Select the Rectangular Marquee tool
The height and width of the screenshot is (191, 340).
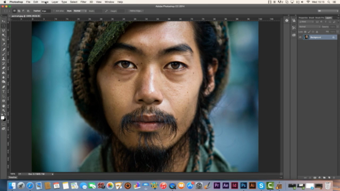pos(4,26)
